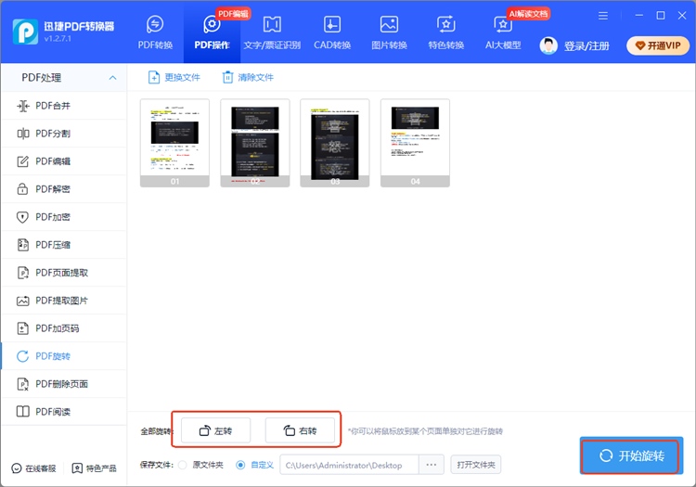Image resolution: width=696 pixels, height=487 pixels.
Task: Click 更换文件 button
Action: (174, 78)
